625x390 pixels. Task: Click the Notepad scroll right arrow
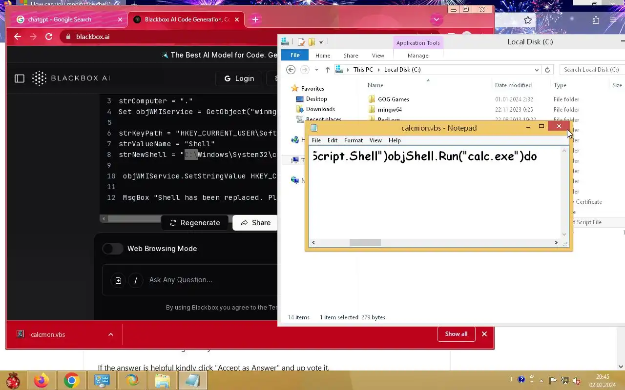click(556, 242)
